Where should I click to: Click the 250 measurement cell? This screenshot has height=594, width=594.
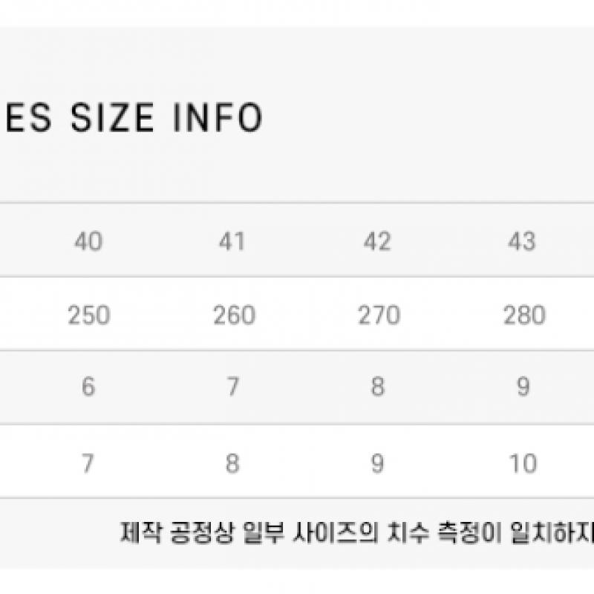(x=88, y=315)
